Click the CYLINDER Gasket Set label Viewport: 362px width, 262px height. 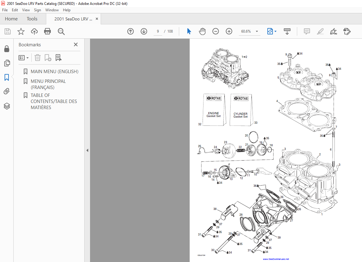pos(241,115)
